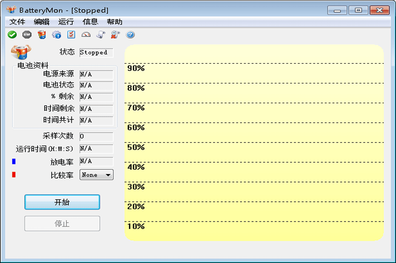Image resolution: width=396 pixels, height=263 pixels.
Task: Click the 放电率 N/A field
Action: (96, 161)
